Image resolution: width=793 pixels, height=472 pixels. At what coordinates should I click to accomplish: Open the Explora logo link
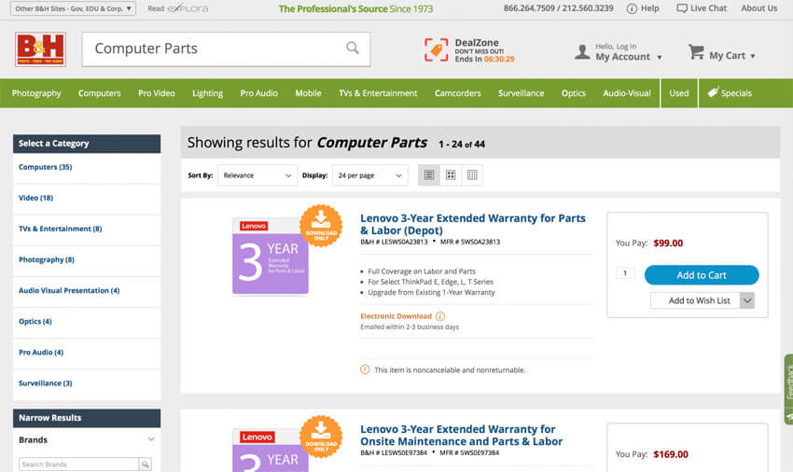pos(188,8)
